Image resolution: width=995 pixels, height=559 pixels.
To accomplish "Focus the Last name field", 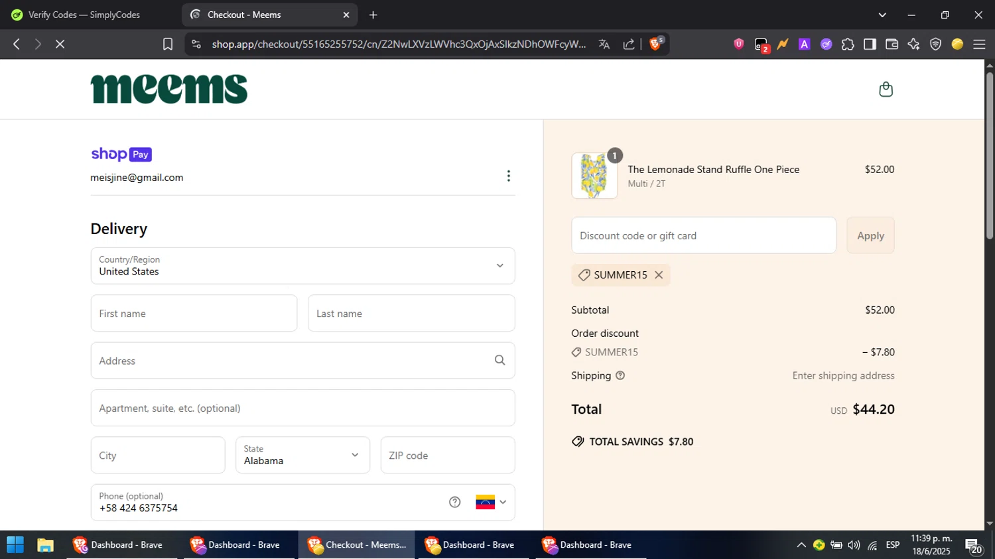I will point(411,313).
